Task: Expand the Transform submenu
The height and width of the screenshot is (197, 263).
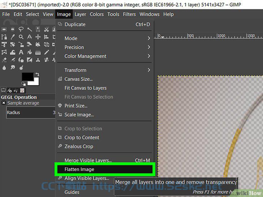Action: 104,70
